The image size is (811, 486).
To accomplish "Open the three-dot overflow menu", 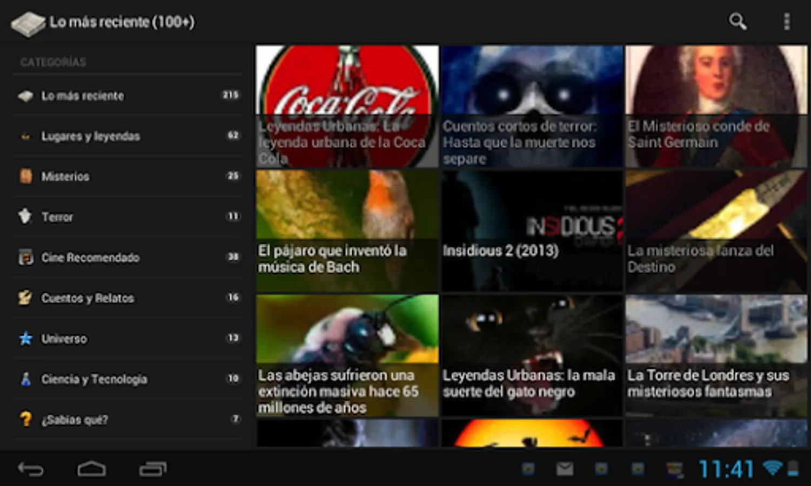I will [787, 22].
